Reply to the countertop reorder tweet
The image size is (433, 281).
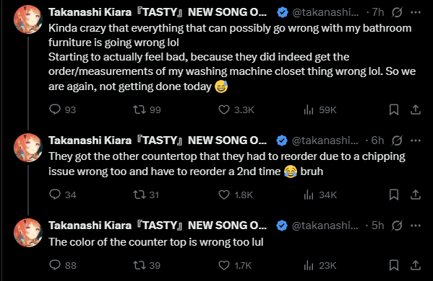55,195
